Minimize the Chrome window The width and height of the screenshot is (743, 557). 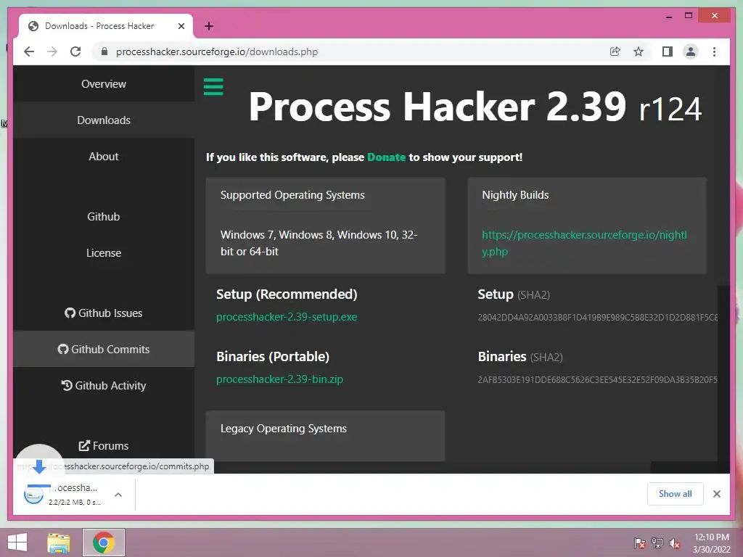(668, 16)
